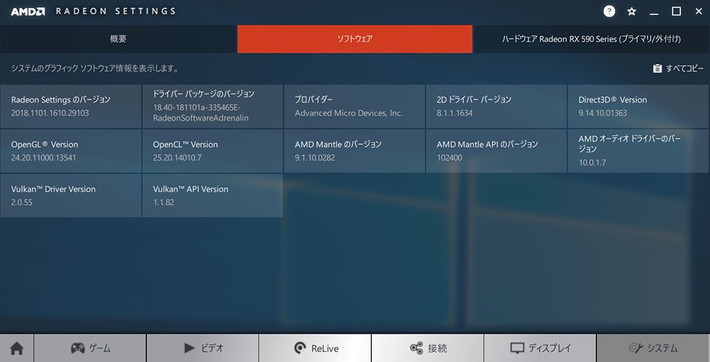710x362 pixels.
Task: Click the システムのグラフィック ソフトウェア情報 description text
Action: point(95,69)
